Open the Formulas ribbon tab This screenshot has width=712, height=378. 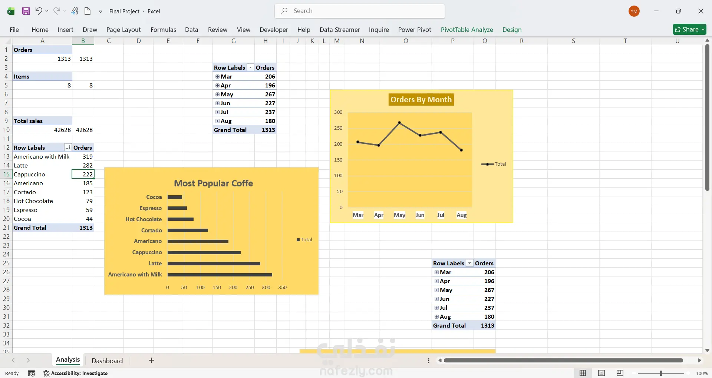pyautogui.click(x=163, y=30)
